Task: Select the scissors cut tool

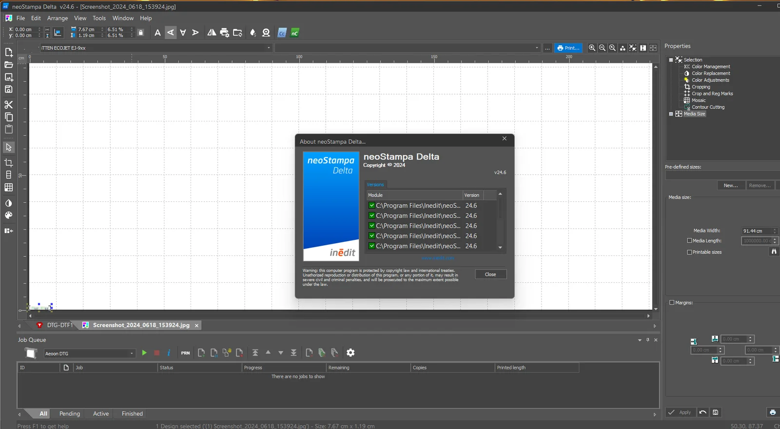Action: tap(8, 105)
